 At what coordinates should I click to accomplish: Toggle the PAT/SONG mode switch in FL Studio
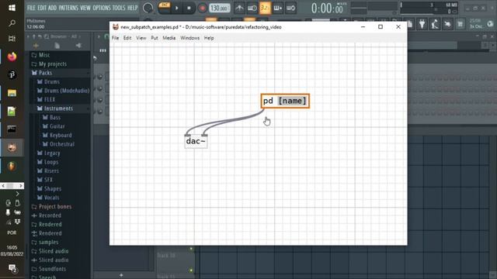coord(164,8)
